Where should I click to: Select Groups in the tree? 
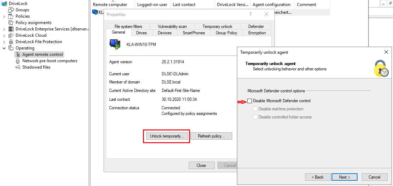[x=22, y=10]
